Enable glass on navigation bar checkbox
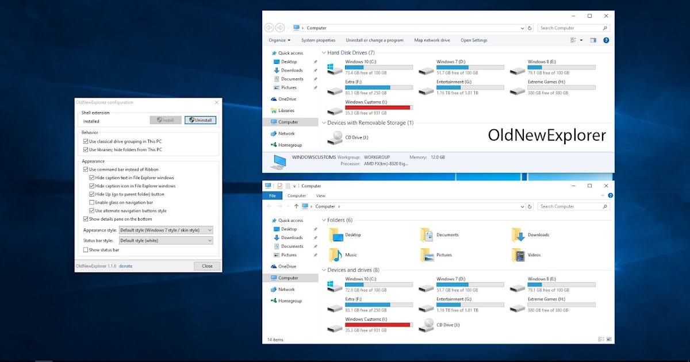Screen dimensions: 690x362 click(x=92, y=202)
